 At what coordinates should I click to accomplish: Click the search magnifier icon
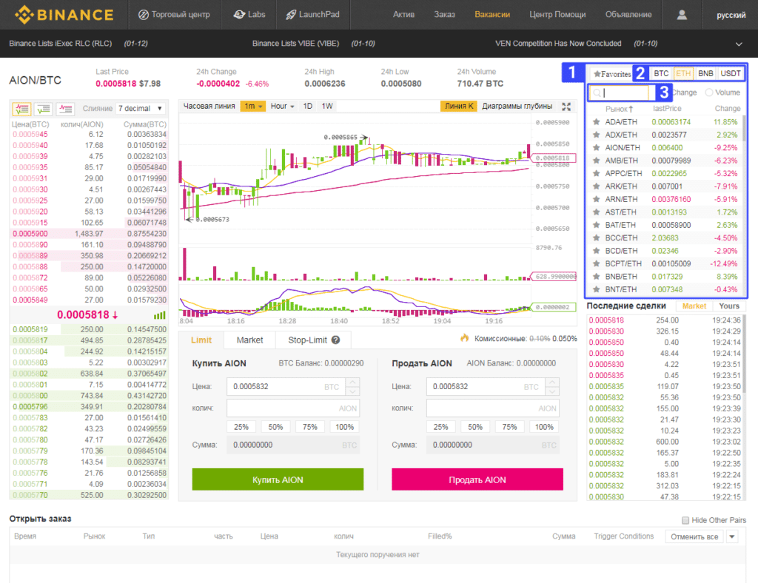click(597, 92)
